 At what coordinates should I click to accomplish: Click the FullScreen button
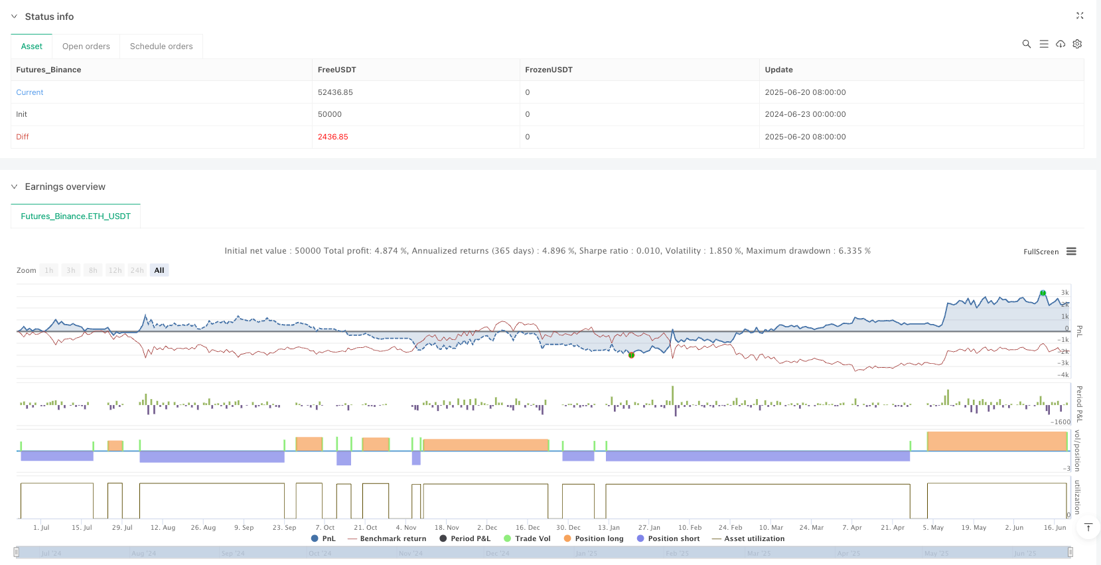(x=1041, y=252)
